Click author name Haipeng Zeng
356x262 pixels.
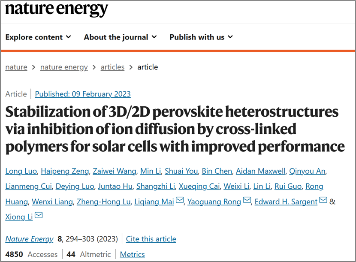click(64, 172)
